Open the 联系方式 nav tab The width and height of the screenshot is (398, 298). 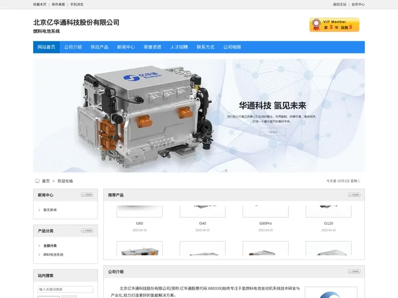206,47
